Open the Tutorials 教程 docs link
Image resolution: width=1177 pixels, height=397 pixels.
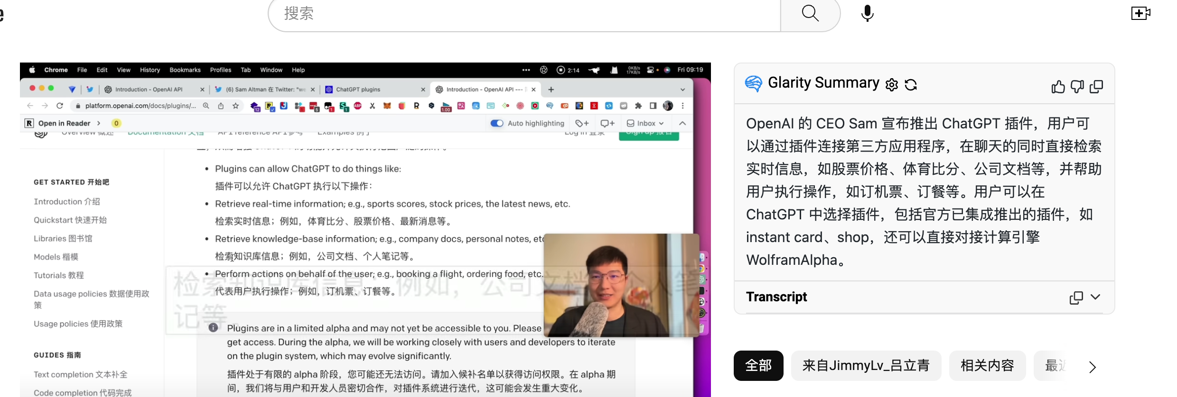59,275
